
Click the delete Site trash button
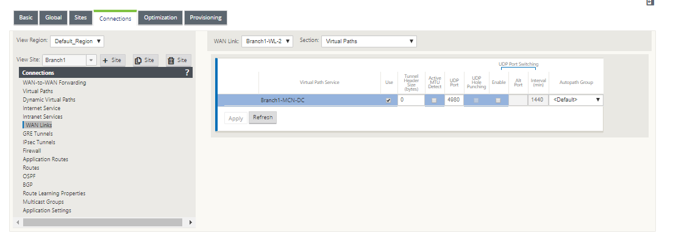(x=179, y=60)
